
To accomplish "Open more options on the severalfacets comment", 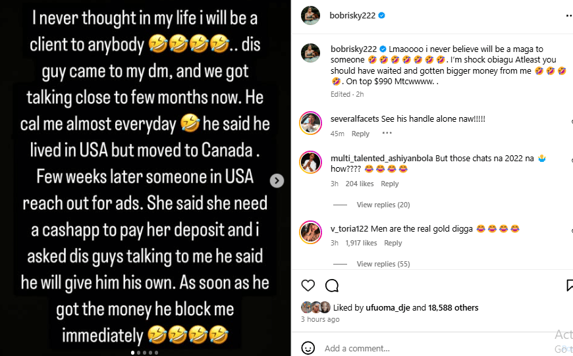I will pos(387,133).
